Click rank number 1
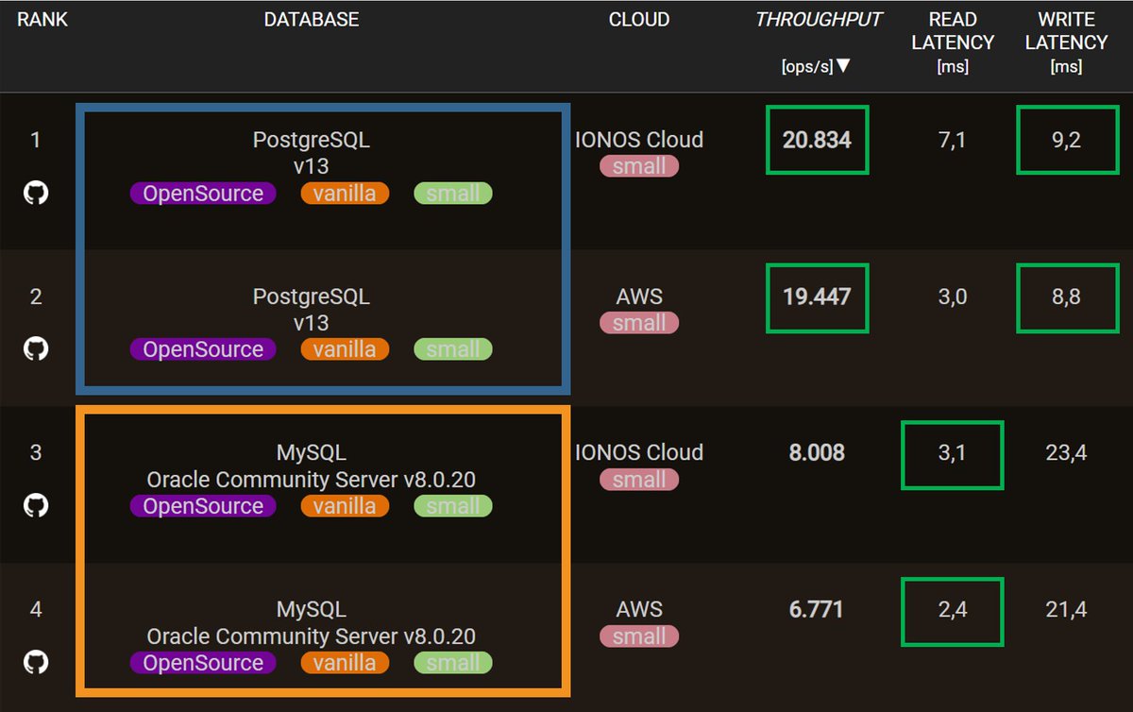This screenshot has width=1133, height=712. click(x=36, y=140)
